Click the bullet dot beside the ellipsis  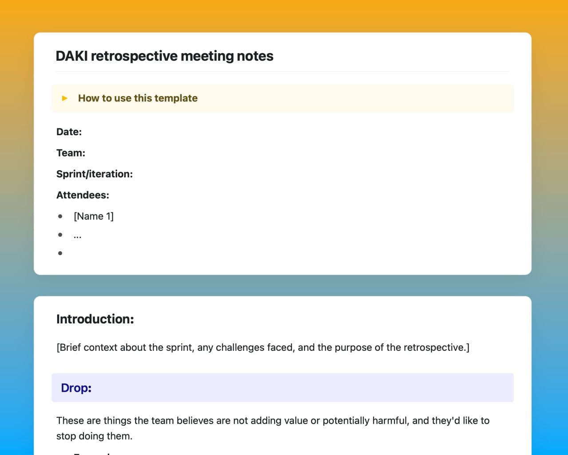point(60,235)
